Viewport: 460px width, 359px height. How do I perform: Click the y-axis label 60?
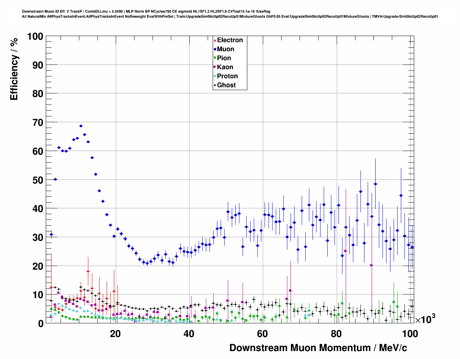pos(38,151)
